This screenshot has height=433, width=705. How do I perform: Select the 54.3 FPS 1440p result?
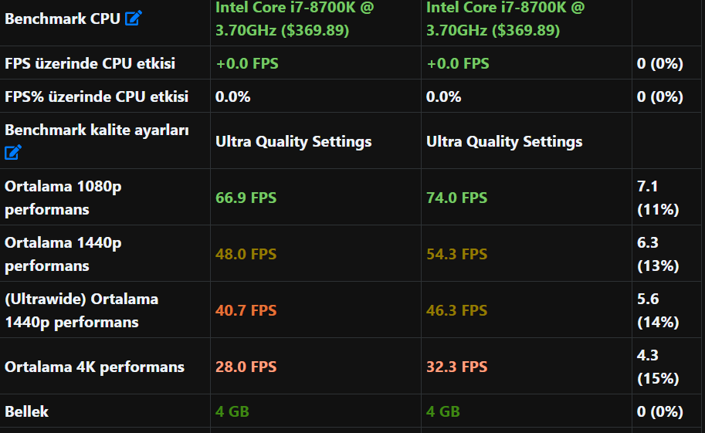[x=456, y=254]
